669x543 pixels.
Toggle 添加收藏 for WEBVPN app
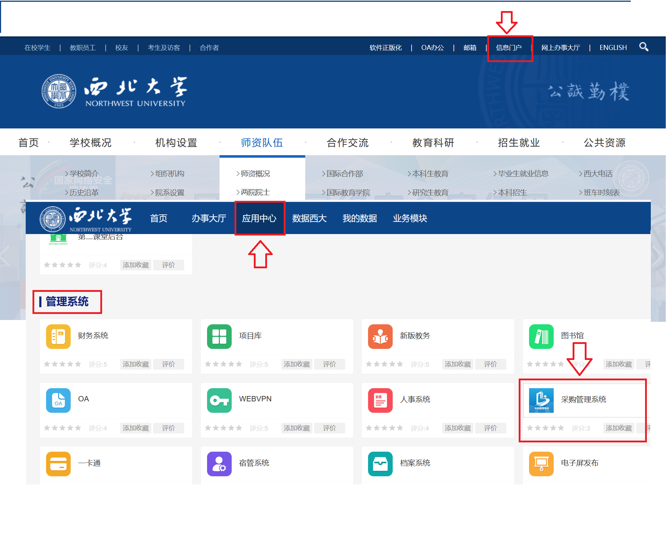[297, 428]
